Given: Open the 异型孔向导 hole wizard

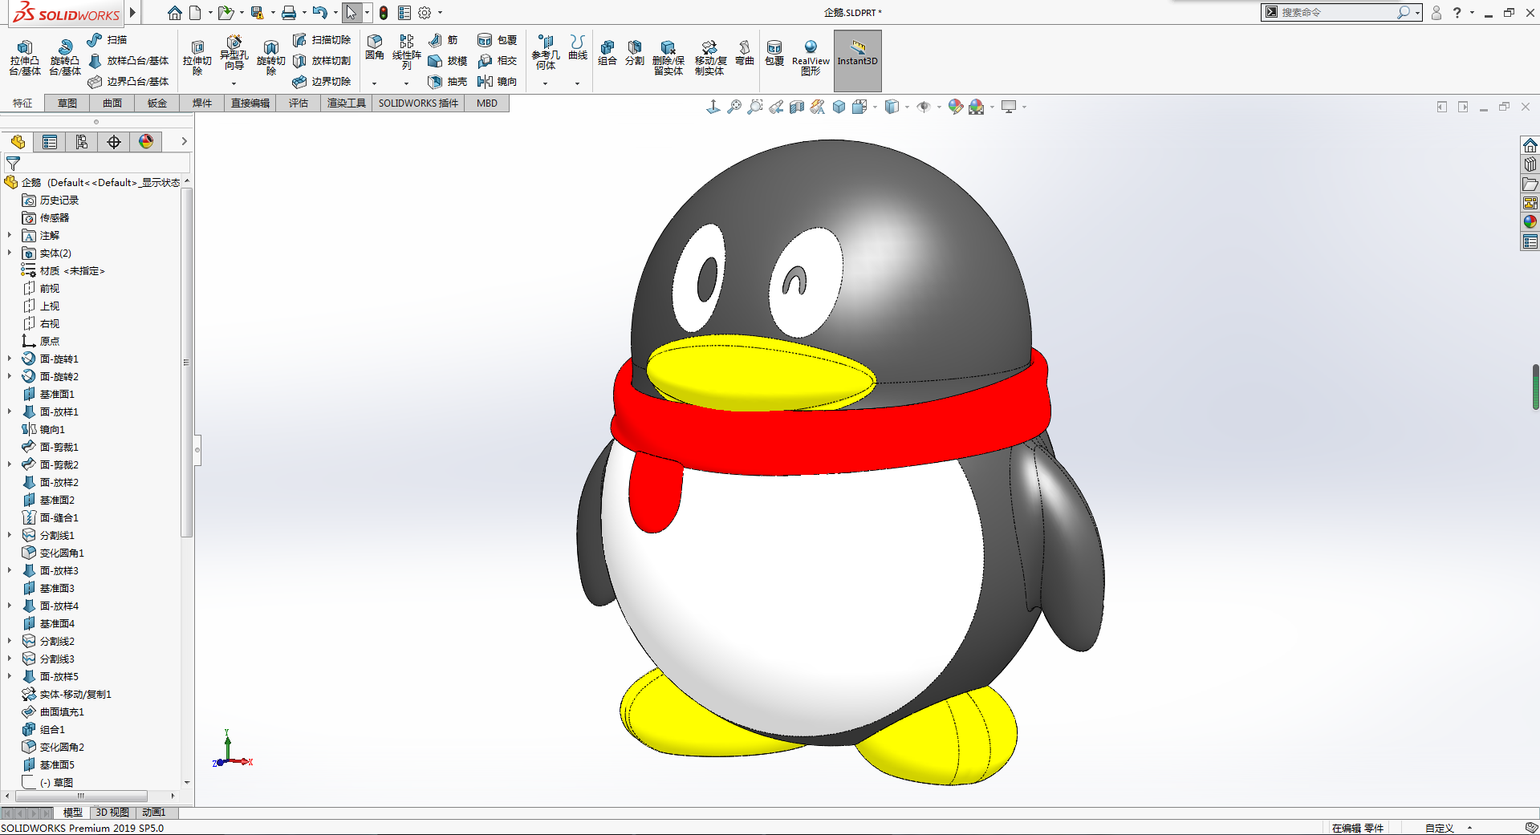Looking at the screenshot, I should pyautogui.click(x=234, y=55).
